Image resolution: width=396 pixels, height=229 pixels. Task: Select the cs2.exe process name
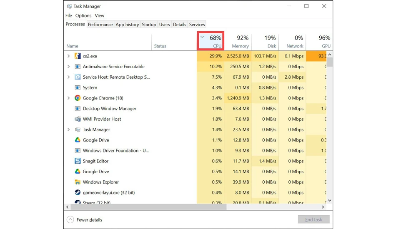(x=90, y=56)
